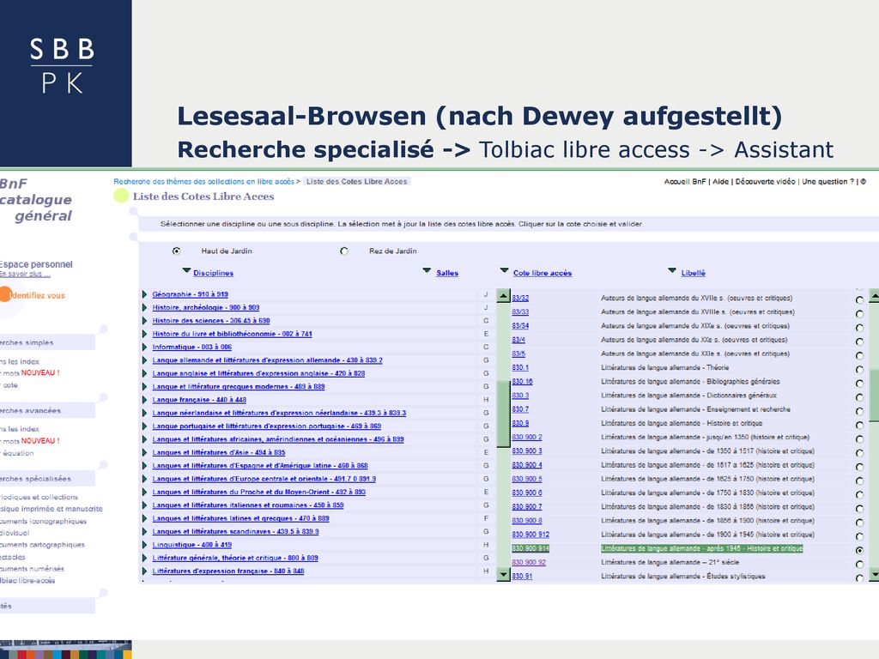879x659 pixels.
Task: Open Langue portugaise et littératures link
Action: 266,426
